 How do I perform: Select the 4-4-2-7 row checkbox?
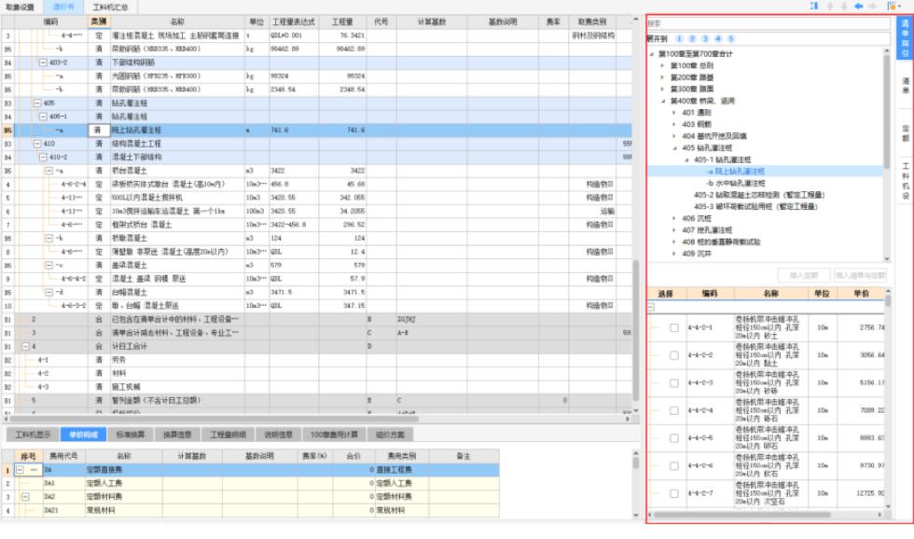click(674, 492)
